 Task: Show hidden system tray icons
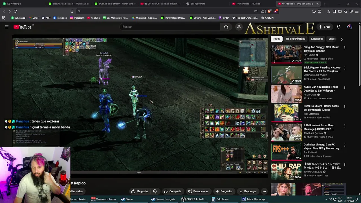325,199
